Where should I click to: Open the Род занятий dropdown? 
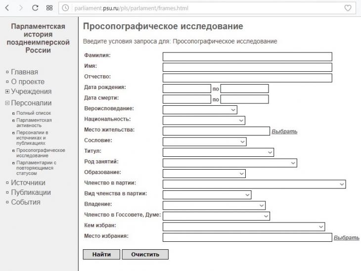coord(230,163)
